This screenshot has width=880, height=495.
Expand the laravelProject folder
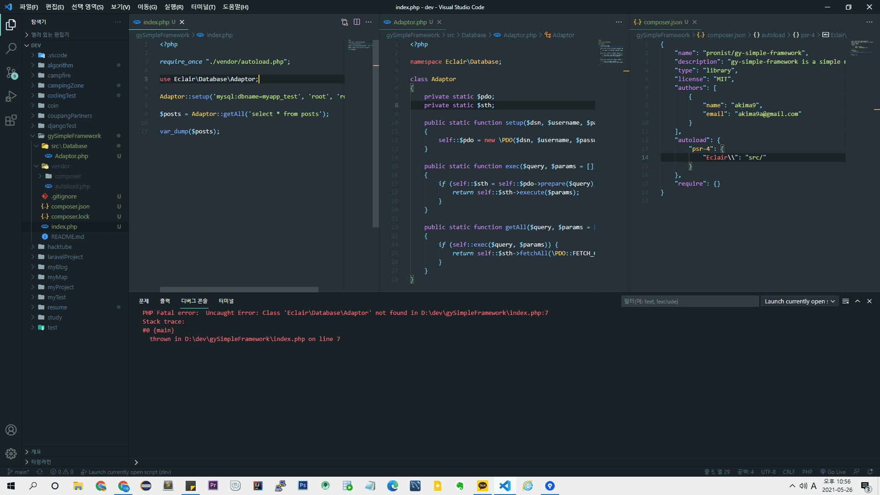[65, 257]
